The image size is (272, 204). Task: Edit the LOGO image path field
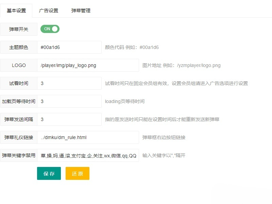pyautogui.click(x=88, y=65)
